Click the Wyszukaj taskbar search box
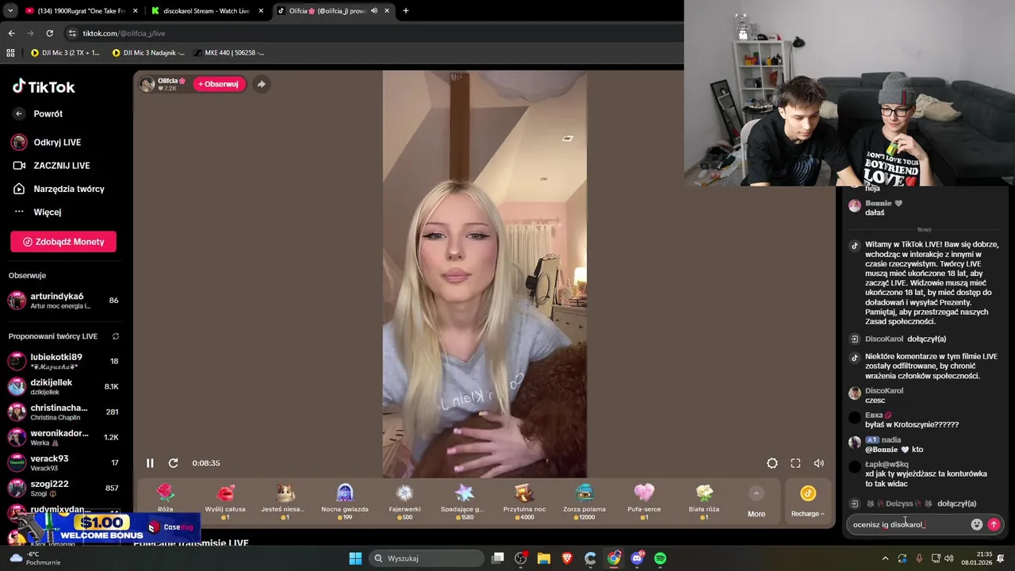Image resolution: width=1015 pixels, height=571 pixels. 425,558
